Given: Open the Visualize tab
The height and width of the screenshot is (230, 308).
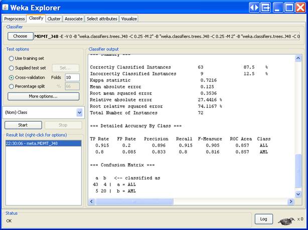Looking at the screenshot, I should (129, 19).
